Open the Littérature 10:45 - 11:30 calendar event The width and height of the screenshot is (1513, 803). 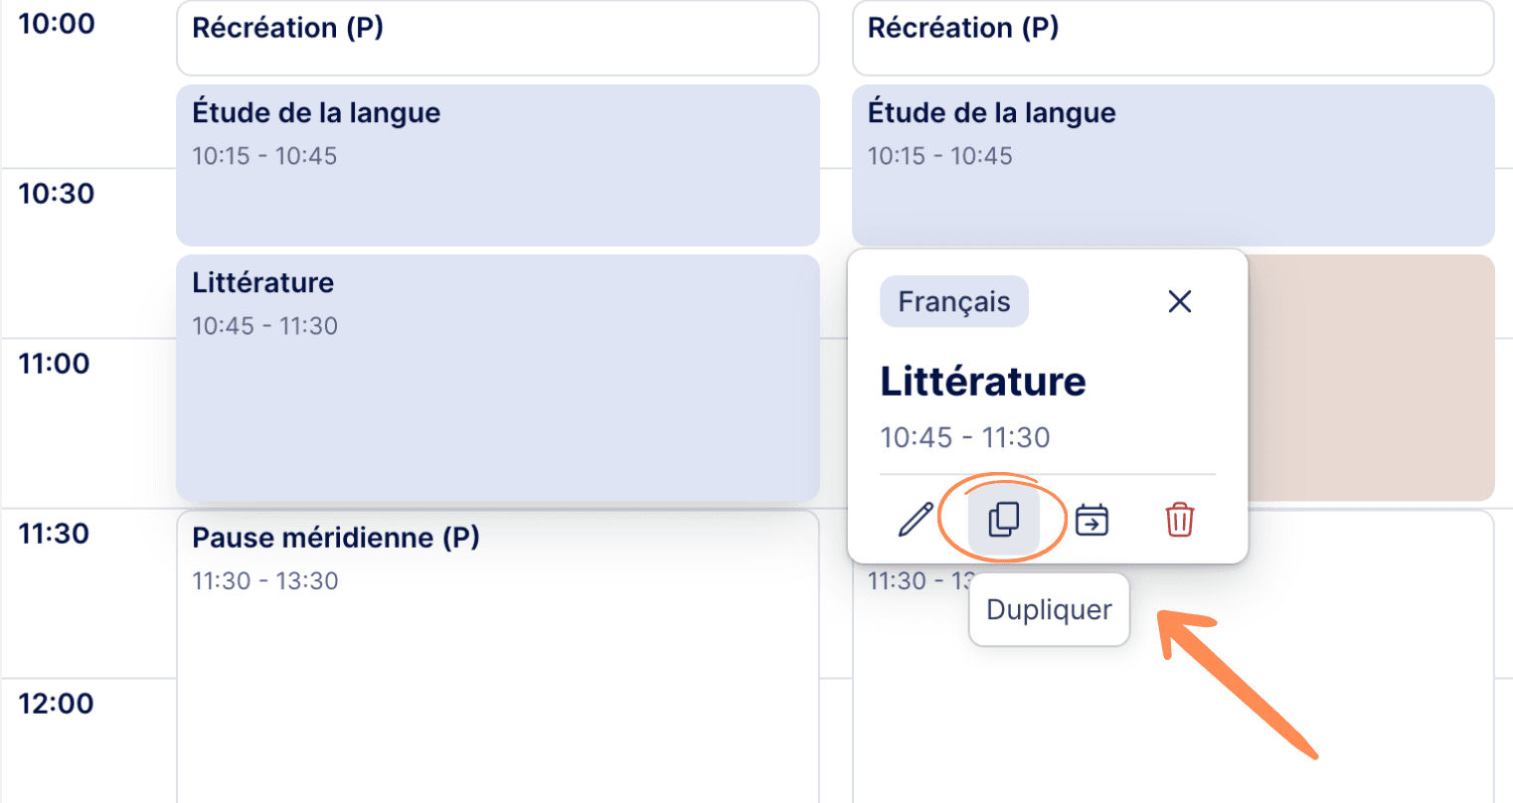point(498,378)
